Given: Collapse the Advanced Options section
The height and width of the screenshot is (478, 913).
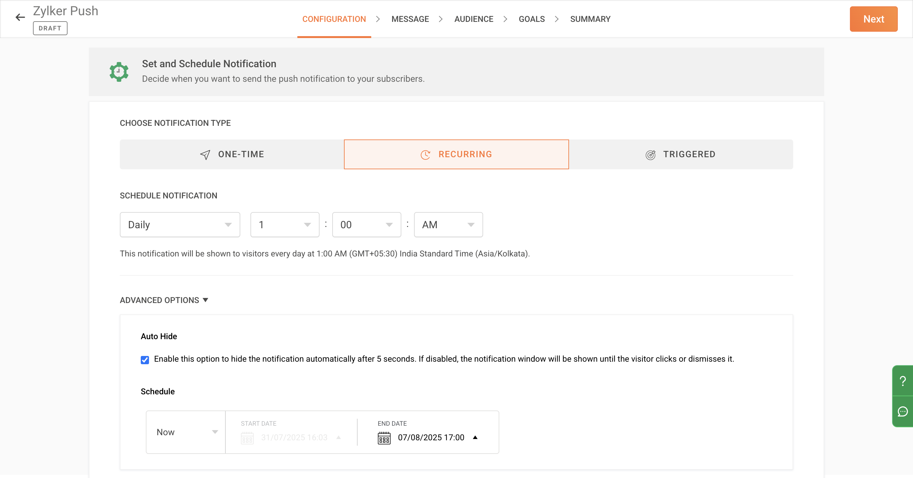Looking at the screenshot, I should click(164, 300).
